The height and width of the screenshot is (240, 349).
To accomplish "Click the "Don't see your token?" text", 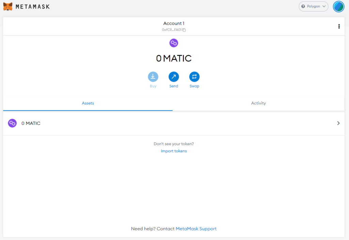I will tap(174, 144).
